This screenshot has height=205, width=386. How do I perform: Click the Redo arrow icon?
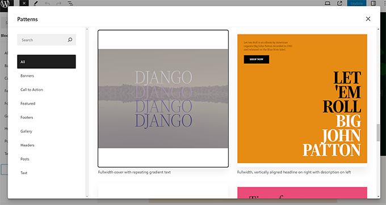(x=59, y=3)
